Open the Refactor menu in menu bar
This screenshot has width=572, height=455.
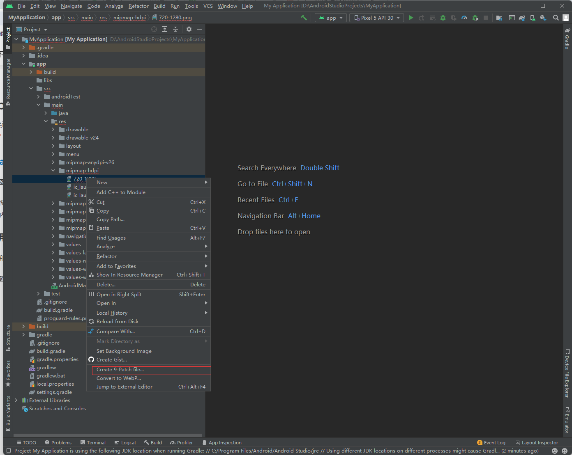click(138, 6)
